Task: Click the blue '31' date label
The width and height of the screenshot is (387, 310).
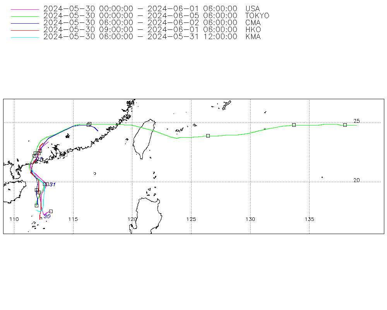Action: click(52, 184)
